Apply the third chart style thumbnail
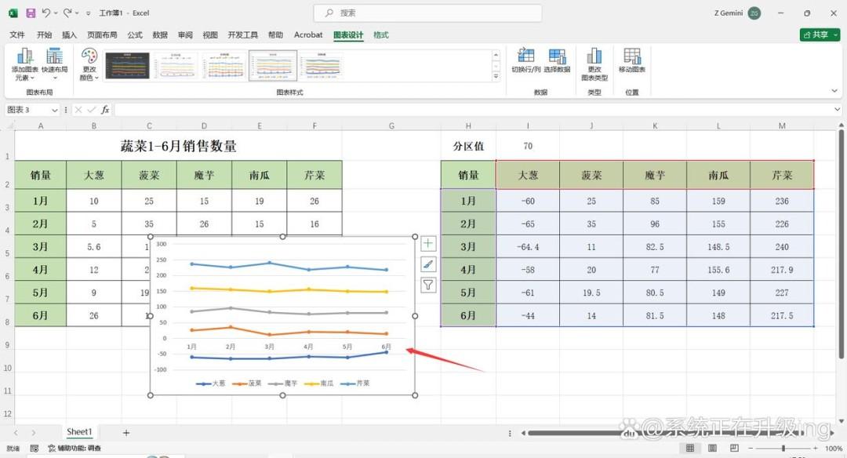 click(225, 65)
